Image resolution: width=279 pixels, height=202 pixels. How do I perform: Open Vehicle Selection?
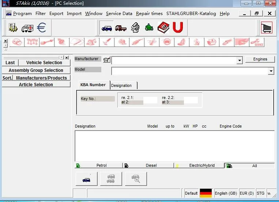pyautogui.click(x=44, y=63)
